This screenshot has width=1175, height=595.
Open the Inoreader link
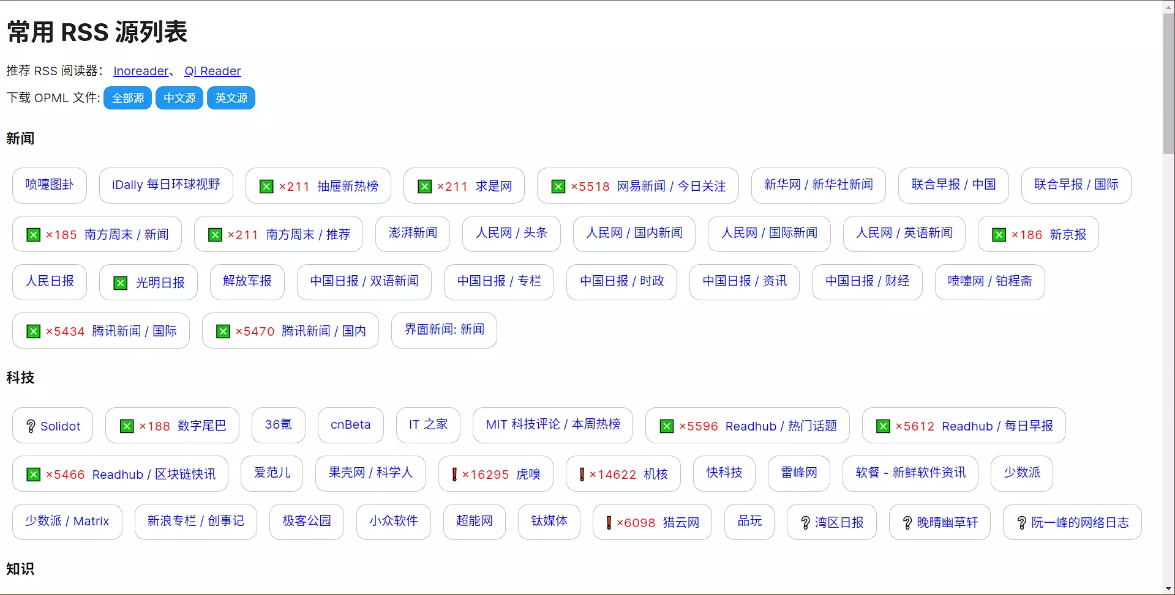141,71
